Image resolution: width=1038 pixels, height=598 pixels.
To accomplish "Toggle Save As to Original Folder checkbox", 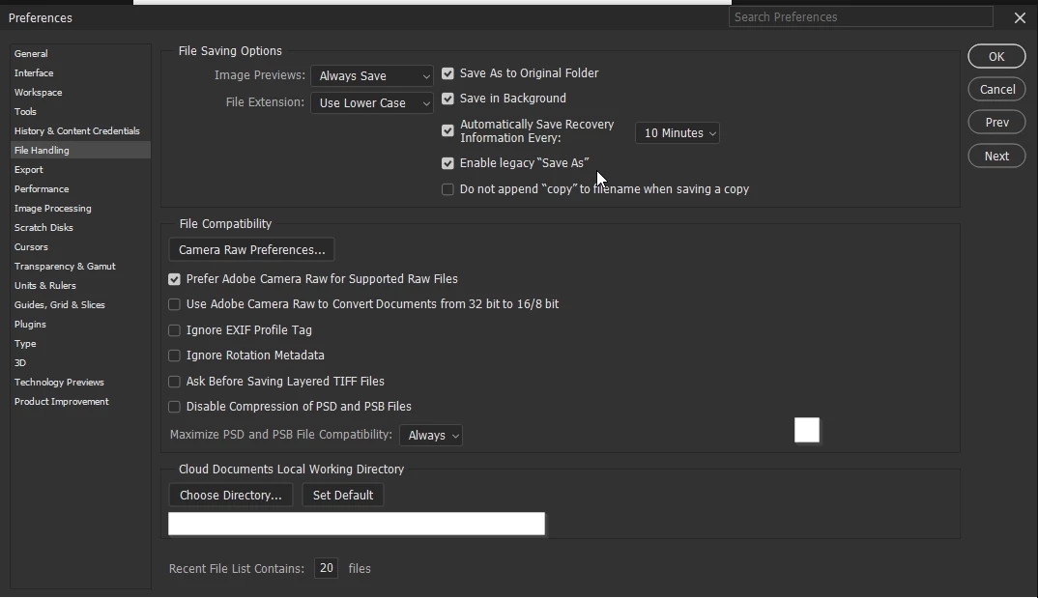I will (x=447, y=73).
